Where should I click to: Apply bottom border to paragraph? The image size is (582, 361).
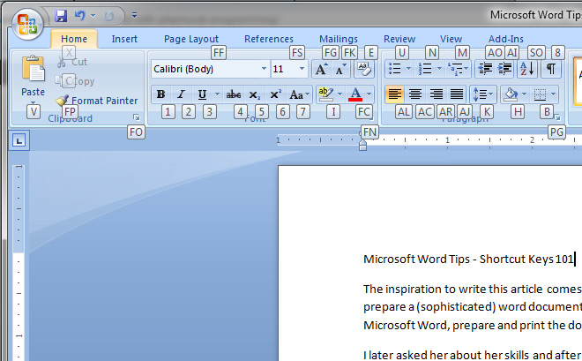tap(540, 94)
